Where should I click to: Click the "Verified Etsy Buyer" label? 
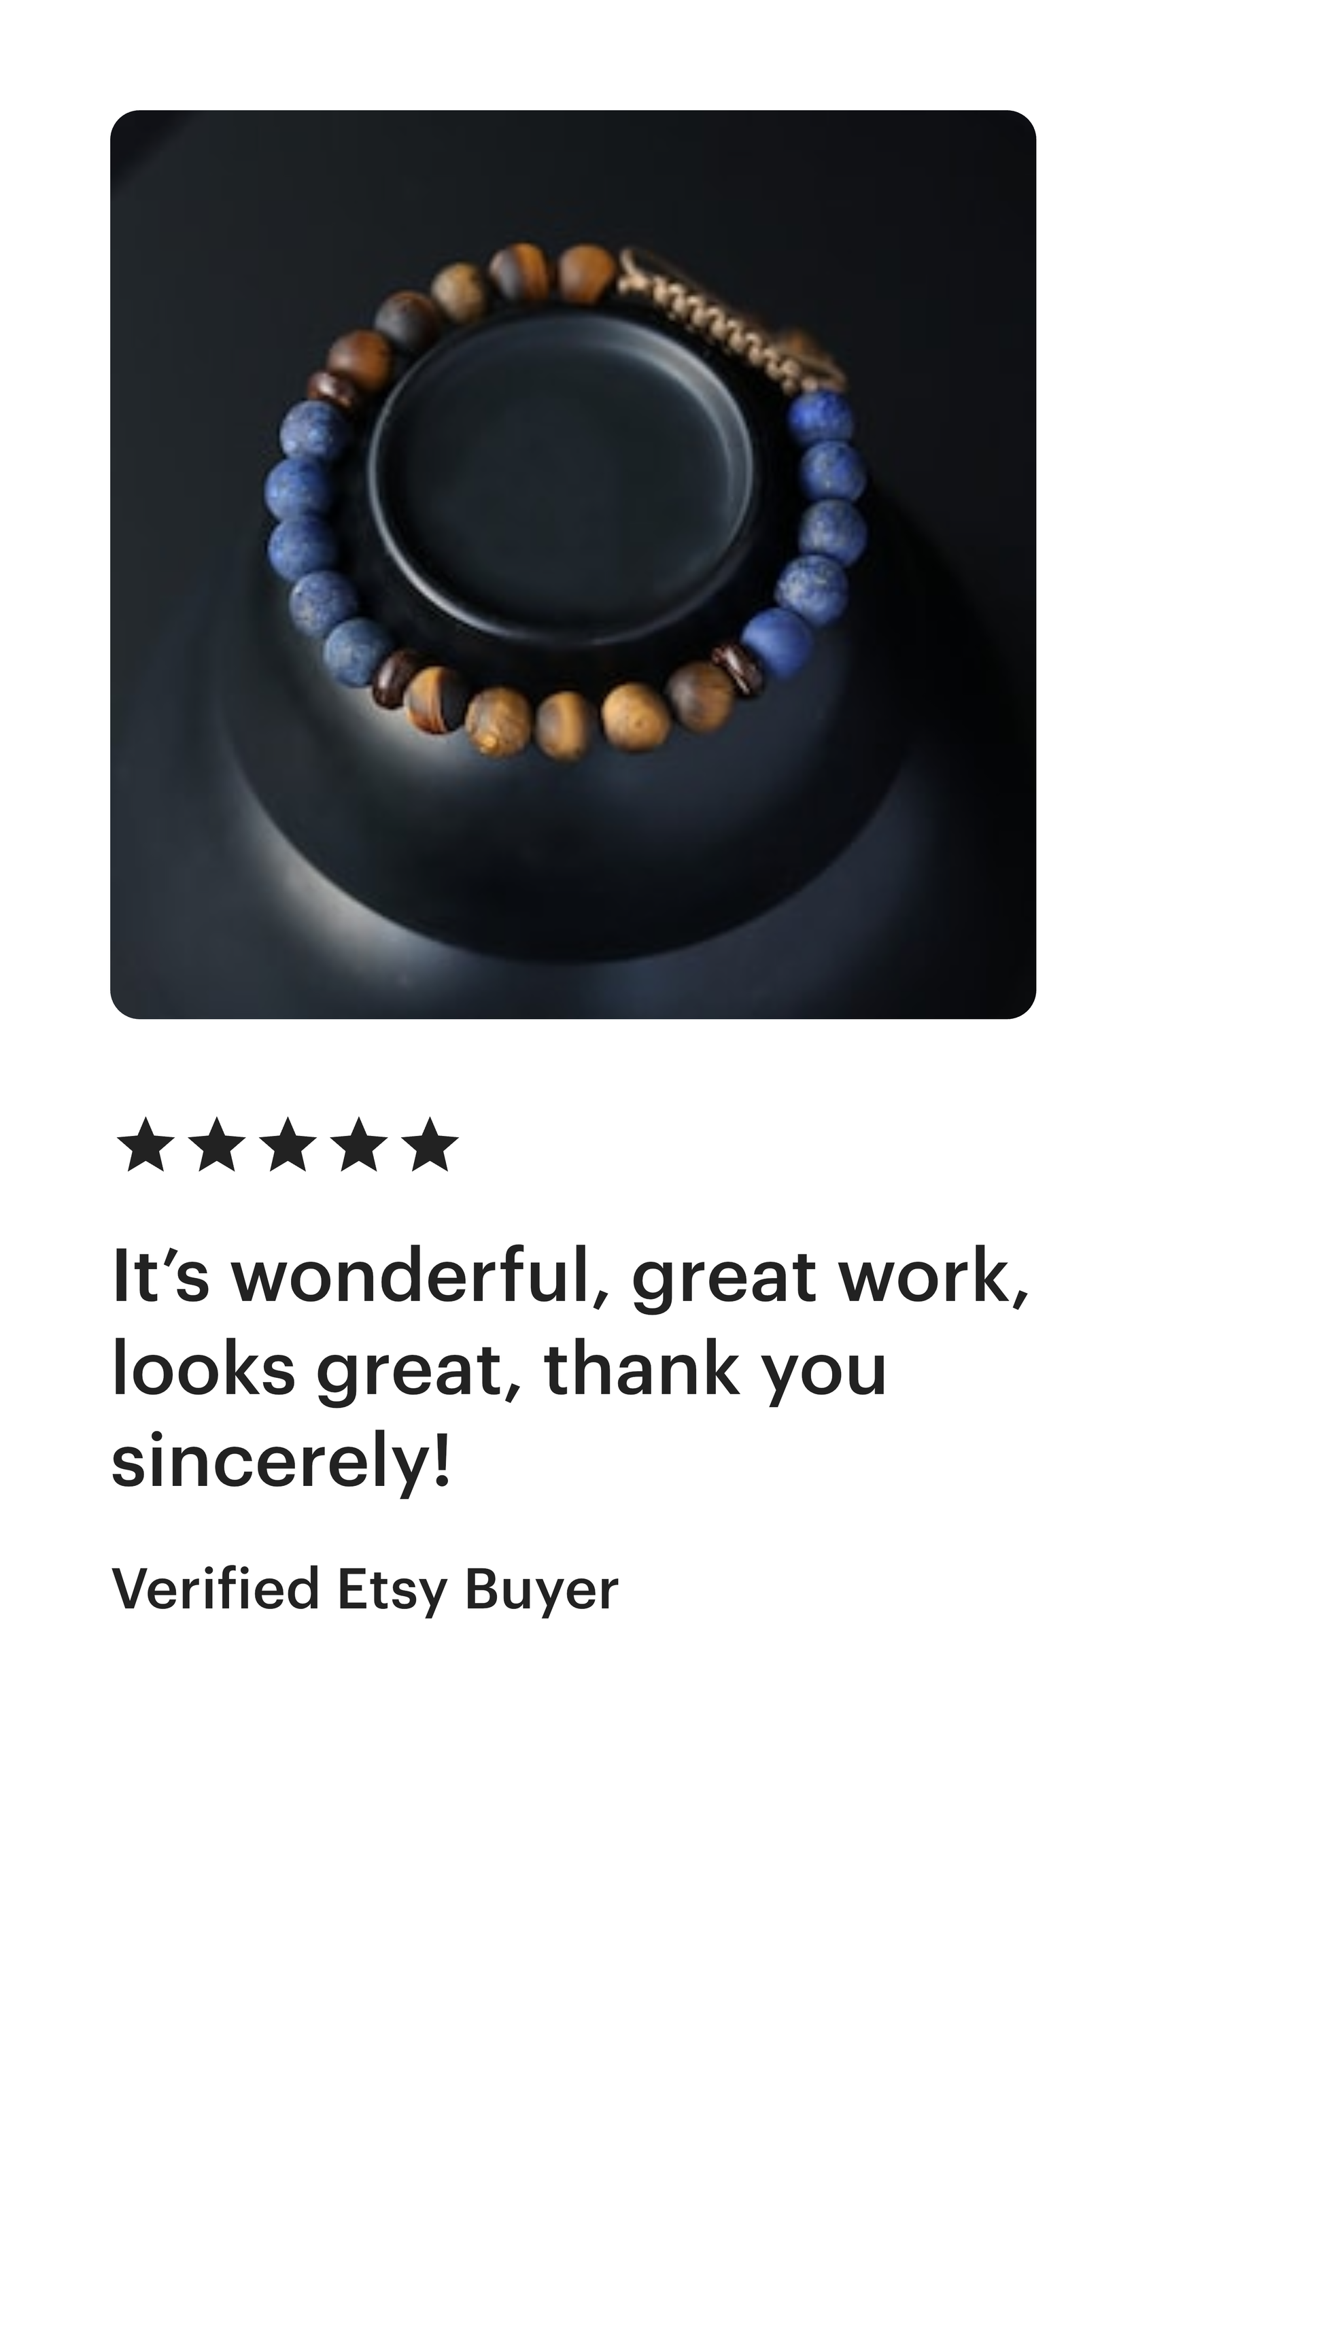(364, 1589)
